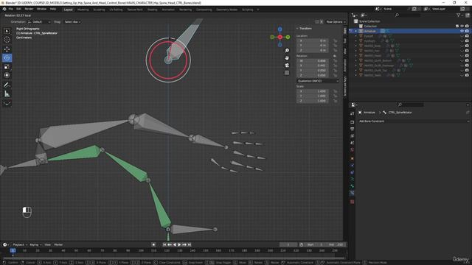Screen dimensions: 472x265
Task: Open the Blender logo menu
Action: coord(4,10)
